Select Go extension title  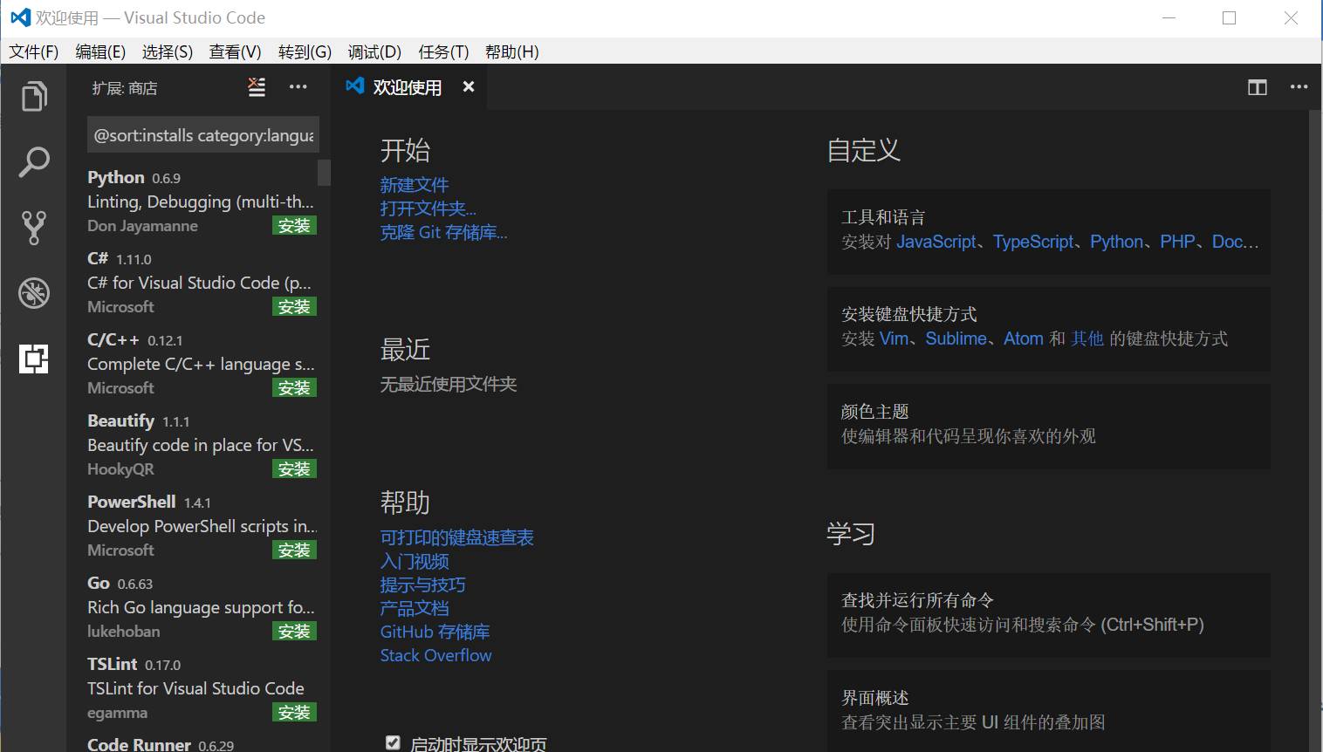click(99, 583)
